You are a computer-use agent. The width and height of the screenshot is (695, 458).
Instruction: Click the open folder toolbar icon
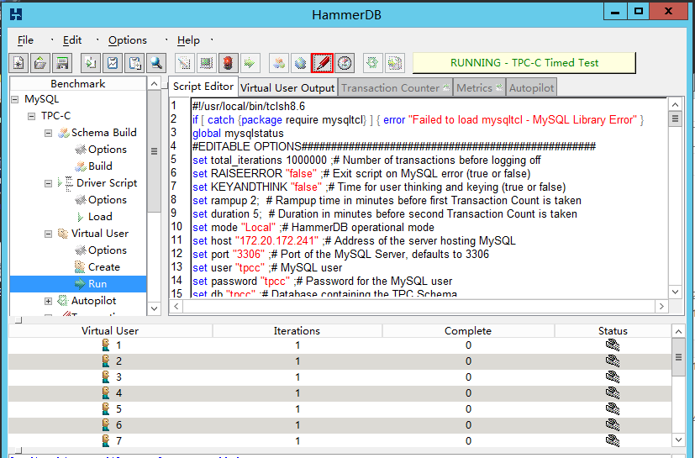tap(39, 63)
